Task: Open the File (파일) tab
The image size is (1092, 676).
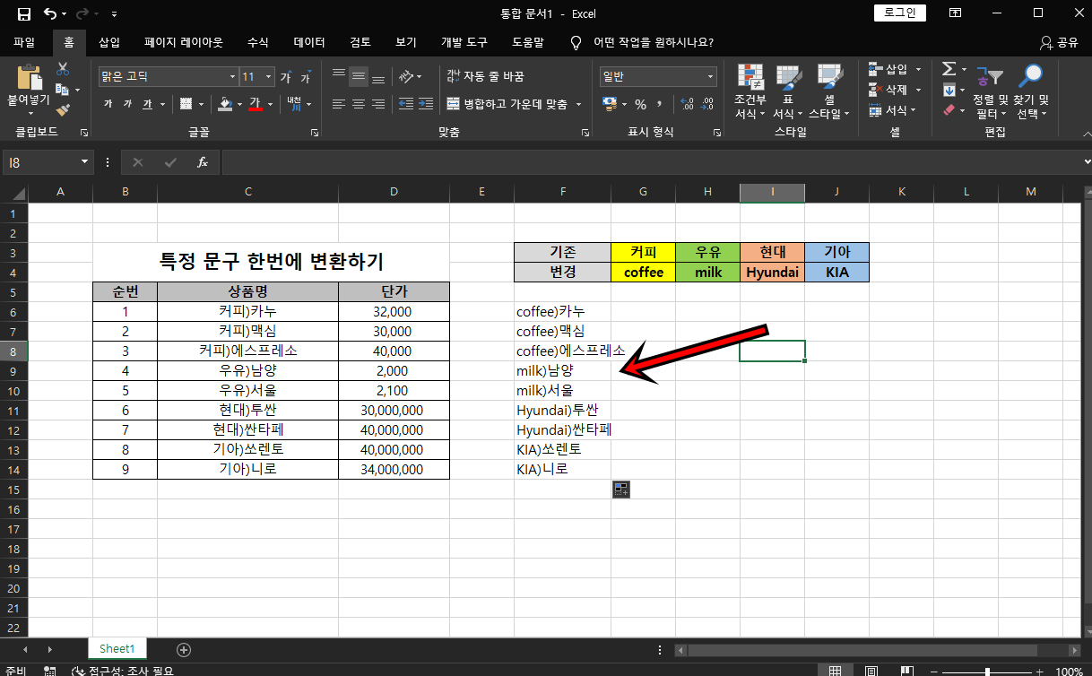Action: coord(24,42)
